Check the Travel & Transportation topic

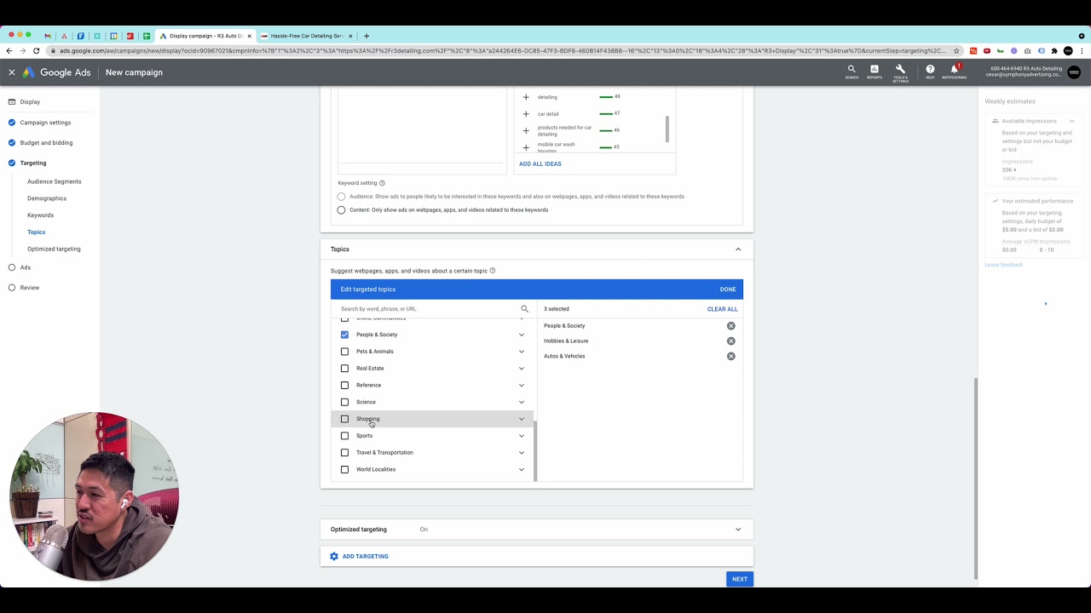[344, 453]
